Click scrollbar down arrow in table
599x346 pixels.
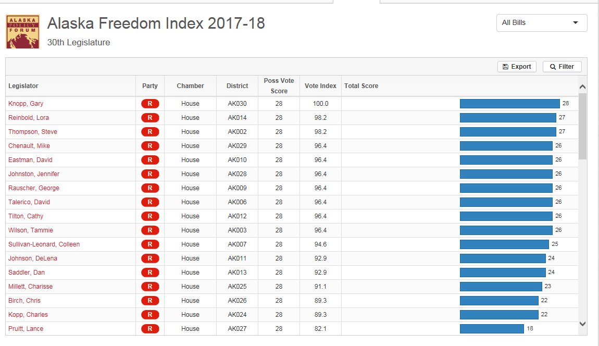582,324
